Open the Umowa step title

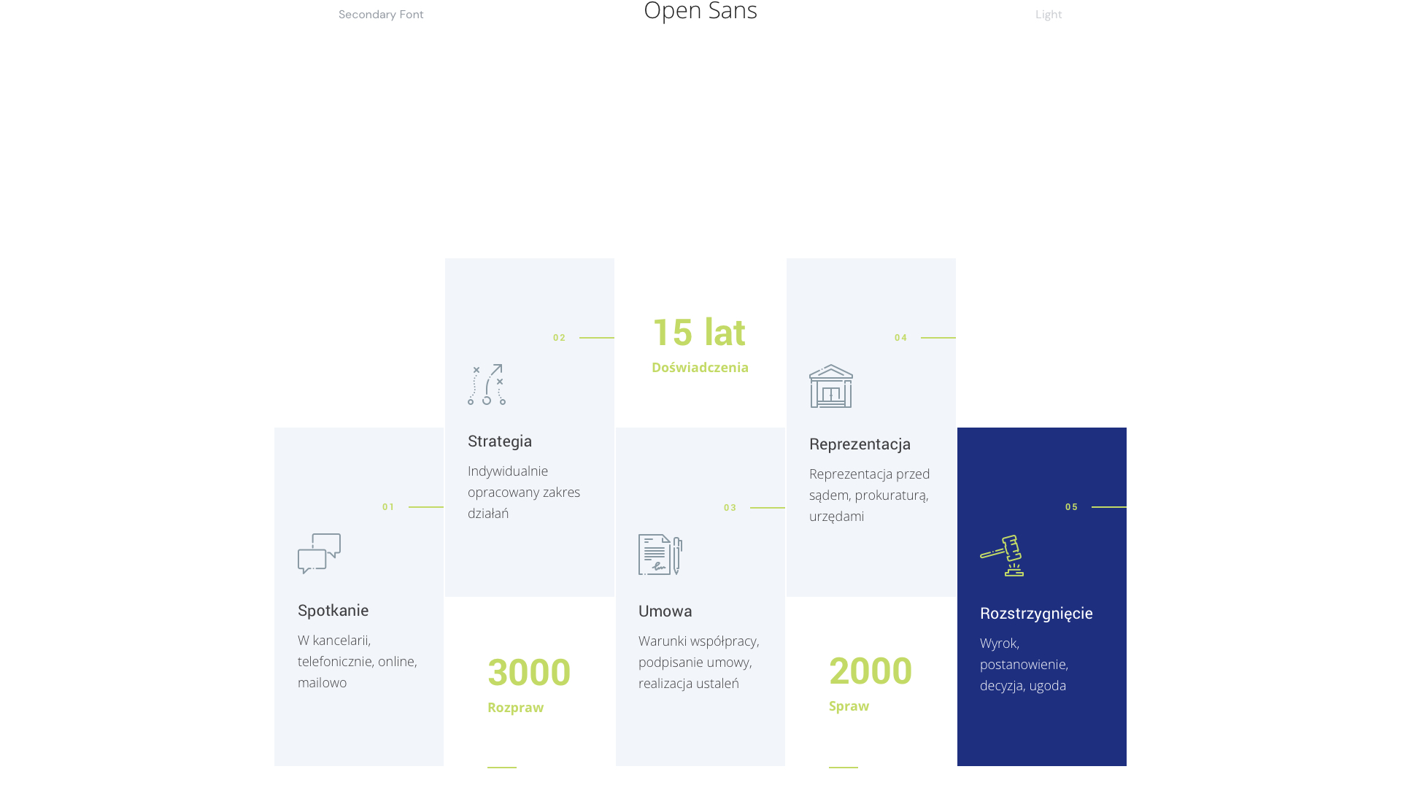[x=665, y=611]
